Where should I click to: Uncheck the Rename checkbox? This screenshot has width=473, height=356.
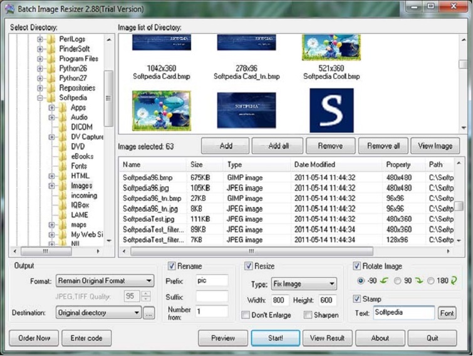click(172, 267)
